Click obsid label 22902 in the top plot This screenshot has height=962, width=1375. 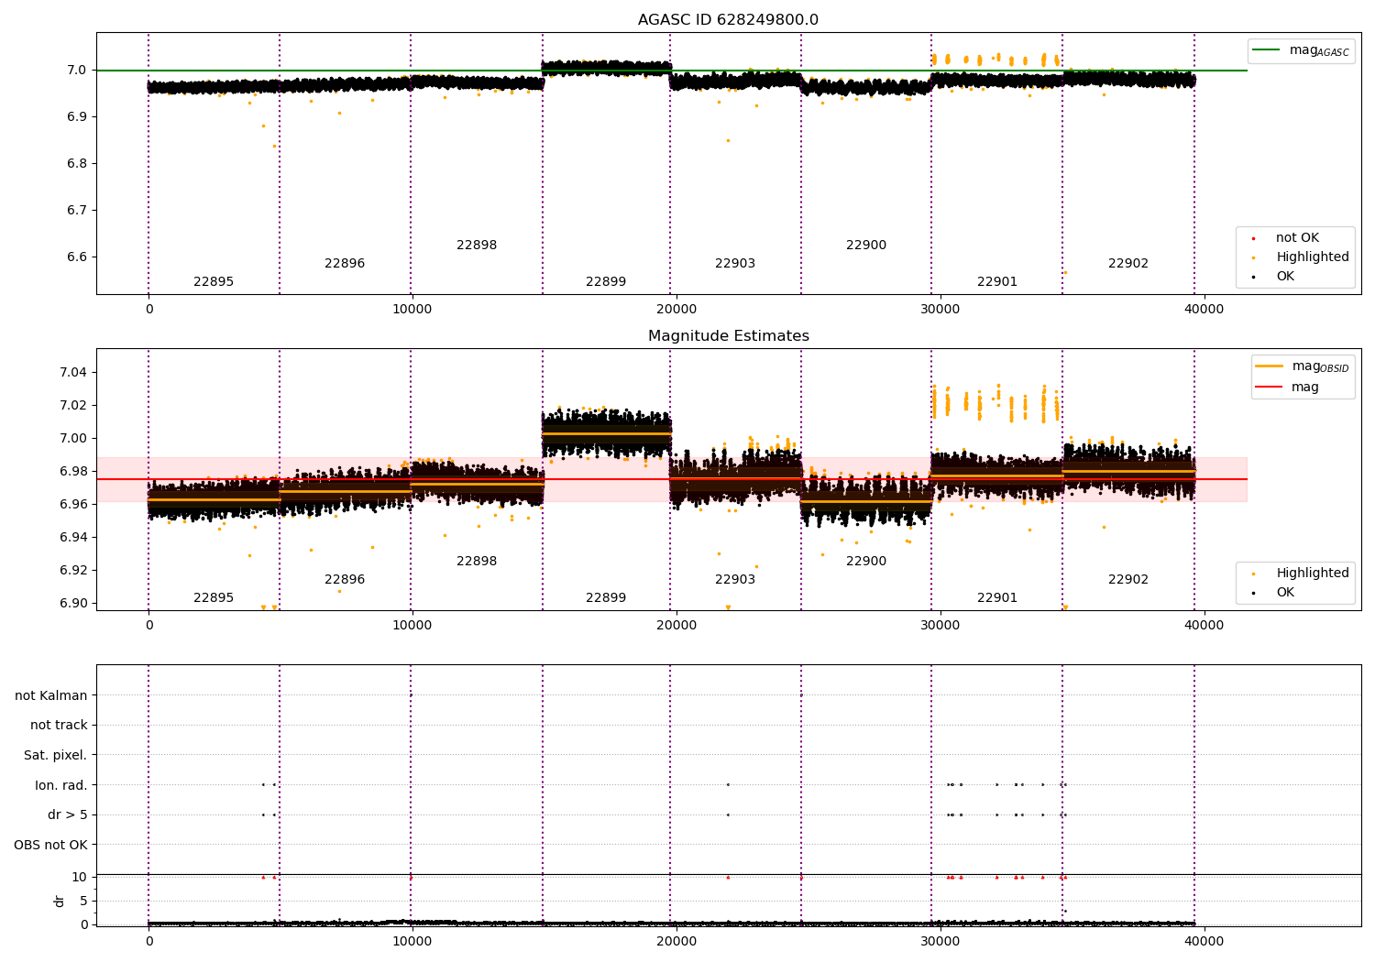[x=1128, y=264]
